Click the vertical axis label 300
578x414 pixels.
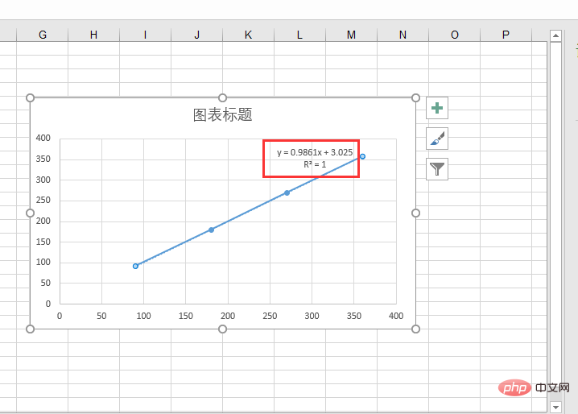click(x=43, y=180)
